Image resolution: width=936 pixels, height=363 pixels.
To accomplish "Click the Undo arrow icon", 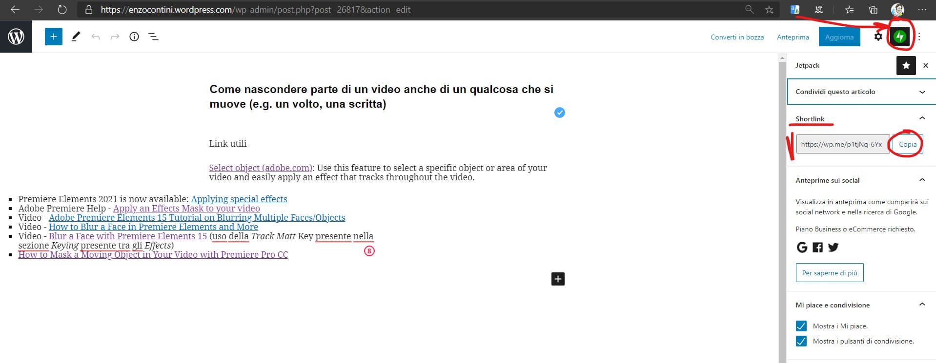I will [x=96, y=37].
